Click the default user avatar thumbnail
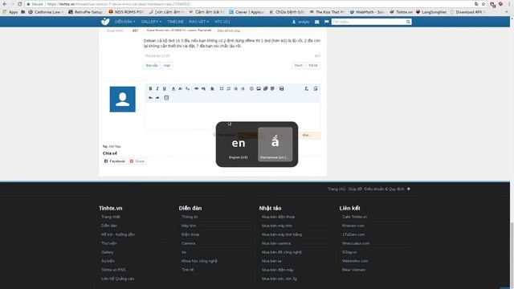Viewport: 514px width, 289px height. coord(123,100)
